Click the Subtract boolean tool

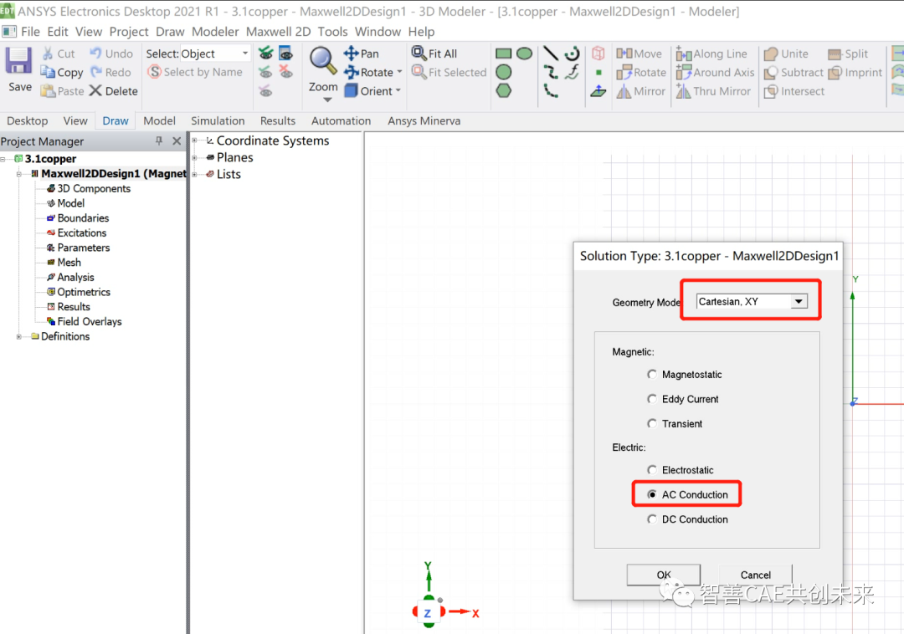(x=794, y=73)
